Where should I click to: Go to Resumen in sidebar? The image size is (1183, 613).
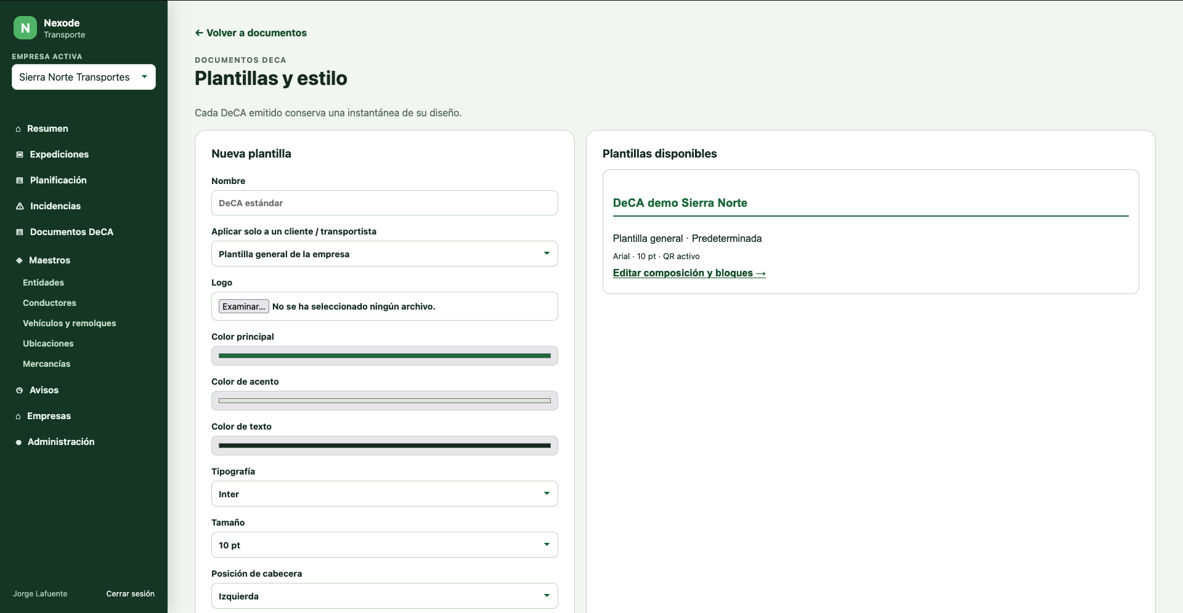pyautogui.click(x=47, y=129)
